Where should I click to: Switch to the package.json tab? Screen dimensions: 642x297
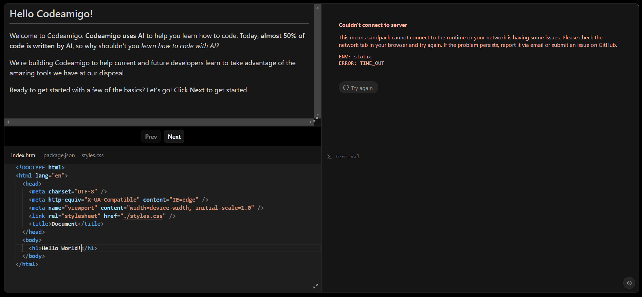pyautogui.click(x=59, y=155)
